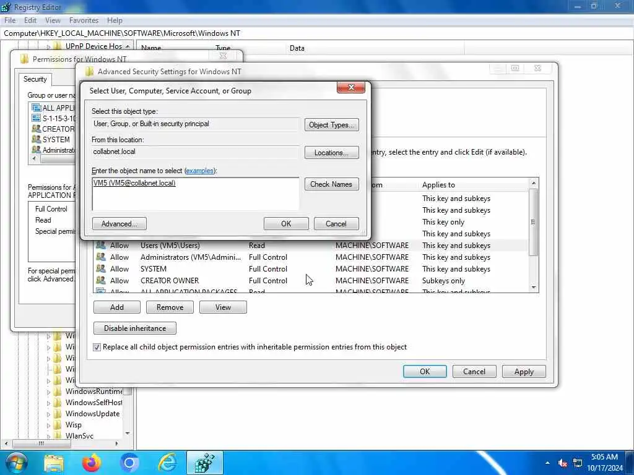634x475 pixels.
Task: Open the examples link
Action: click(199, 171)
